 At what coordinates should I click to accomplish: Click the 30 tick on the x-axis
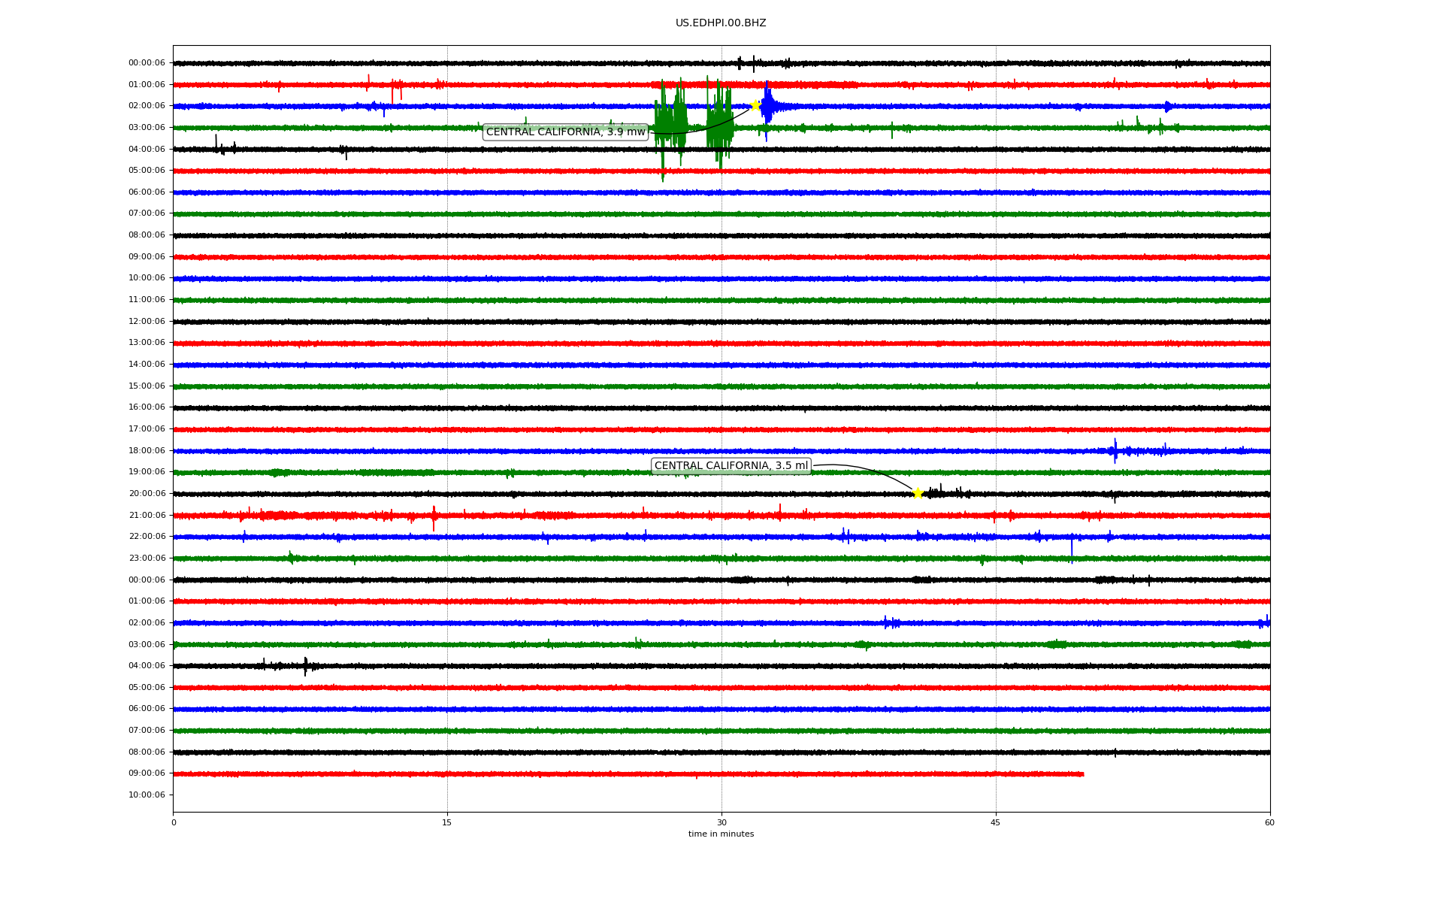721,822
